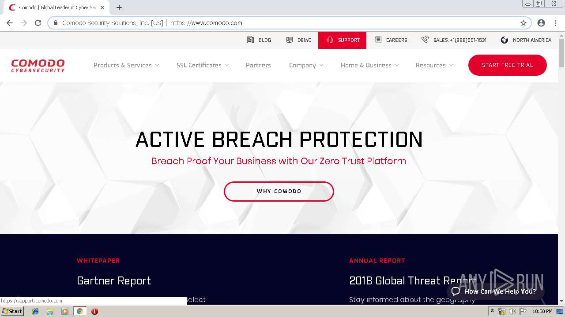Reload the page with refresh icon
This screenshot has height=317, width=565.
coord(38,23)
